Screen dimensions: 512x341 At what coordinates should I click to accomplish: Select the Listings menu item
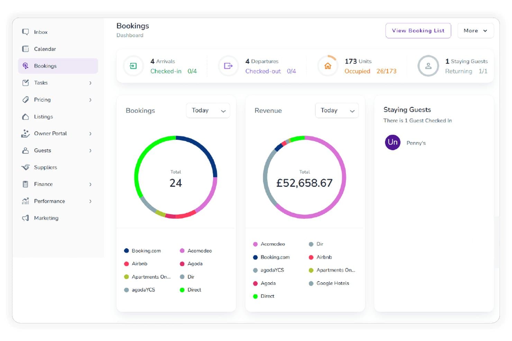point(58,116)
